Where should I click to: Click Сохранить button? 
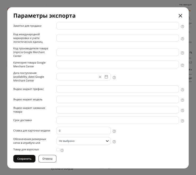click(24, 159)
